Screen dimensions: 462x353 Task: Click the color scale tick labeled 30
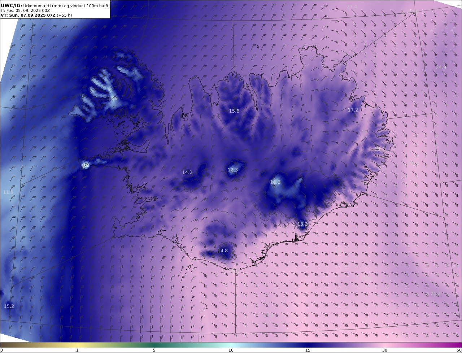pos(385,350)
